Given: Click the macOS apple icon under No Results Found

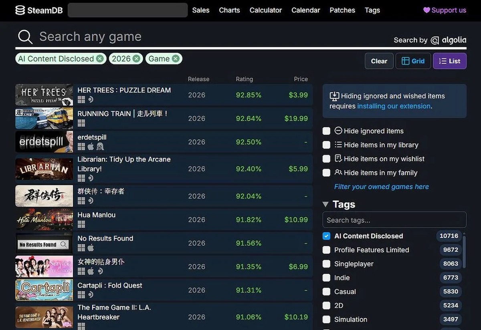Looking at the screenshot, I should click(91, 248).
